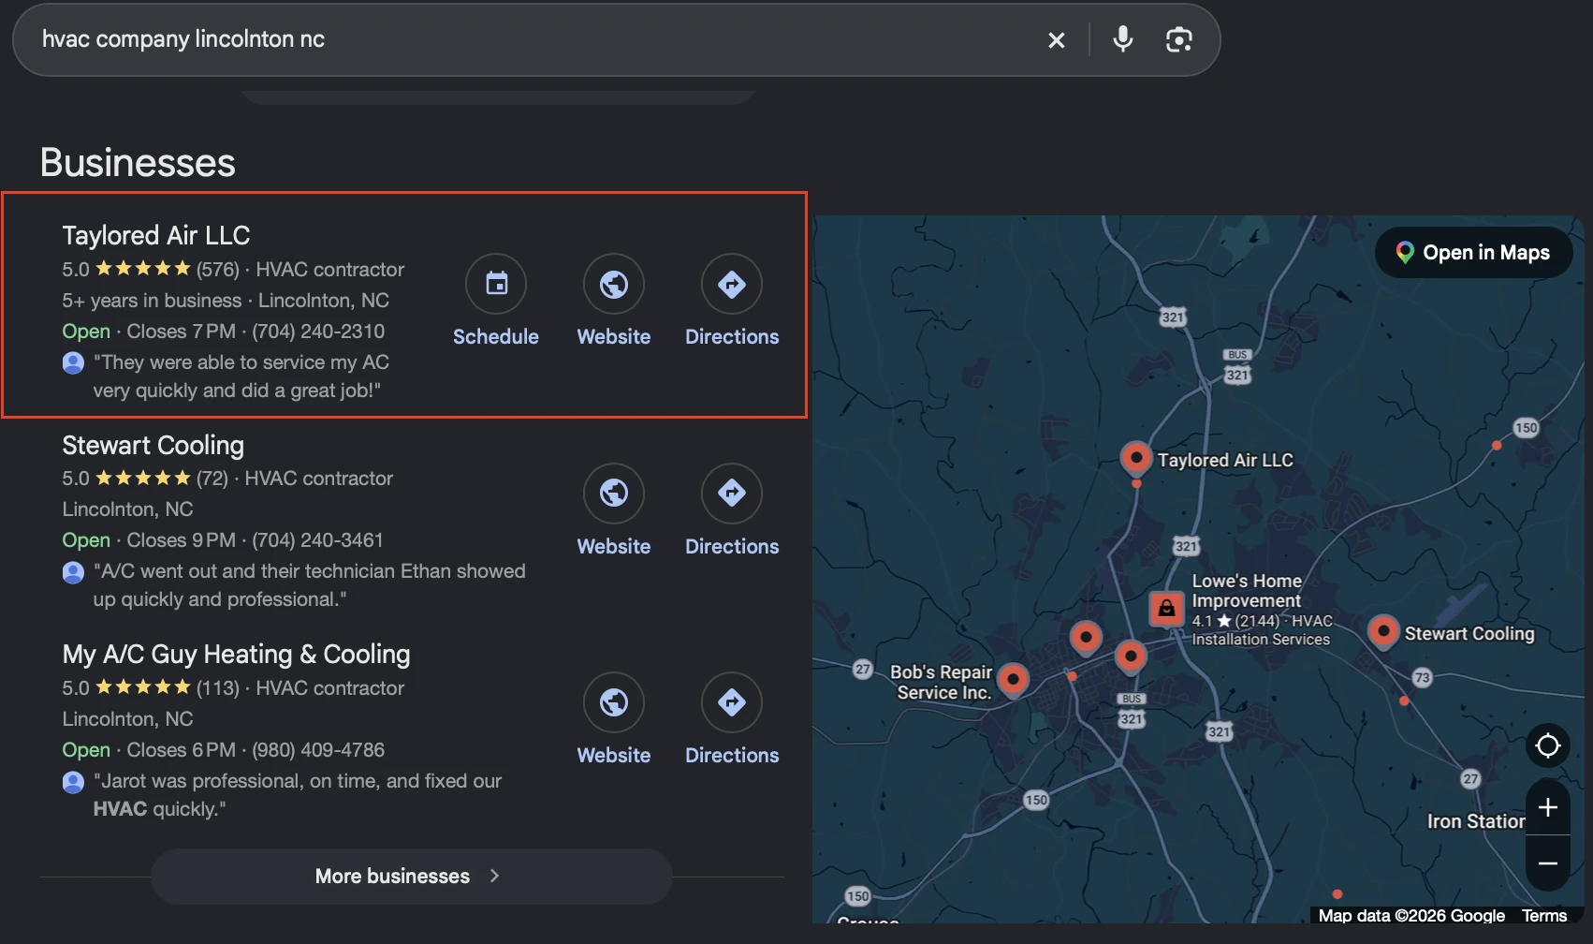Click the Stewart Cooling (72) review count
This screenshot has height=944, width=1593.
point(212,479)
